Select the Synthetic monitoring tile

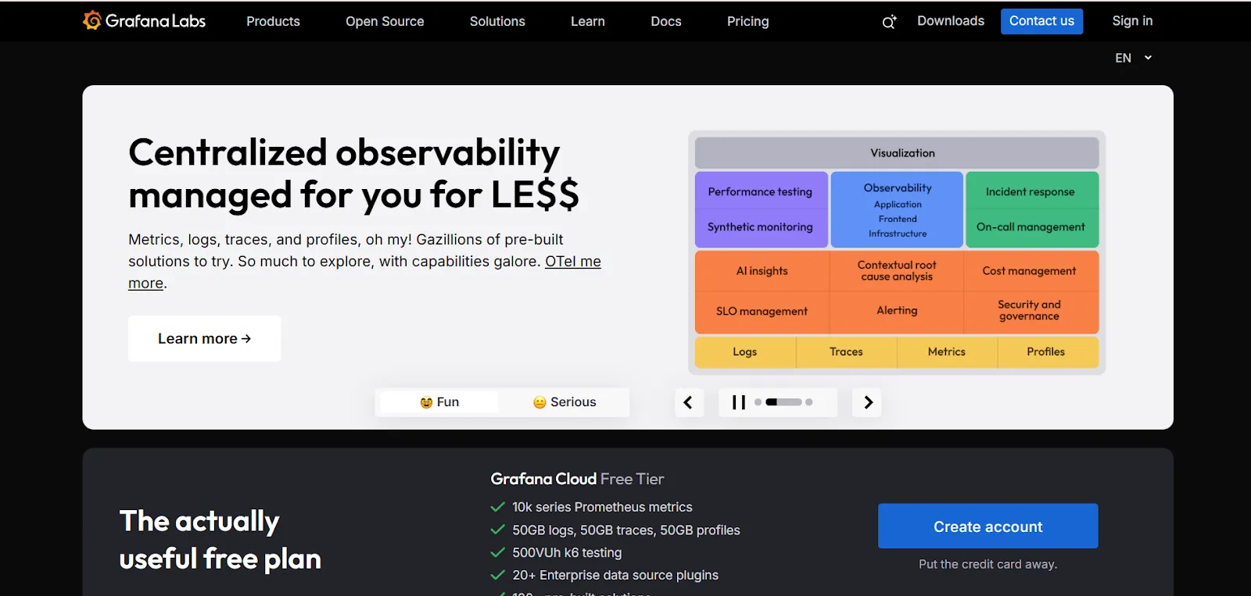pos(761,227)
